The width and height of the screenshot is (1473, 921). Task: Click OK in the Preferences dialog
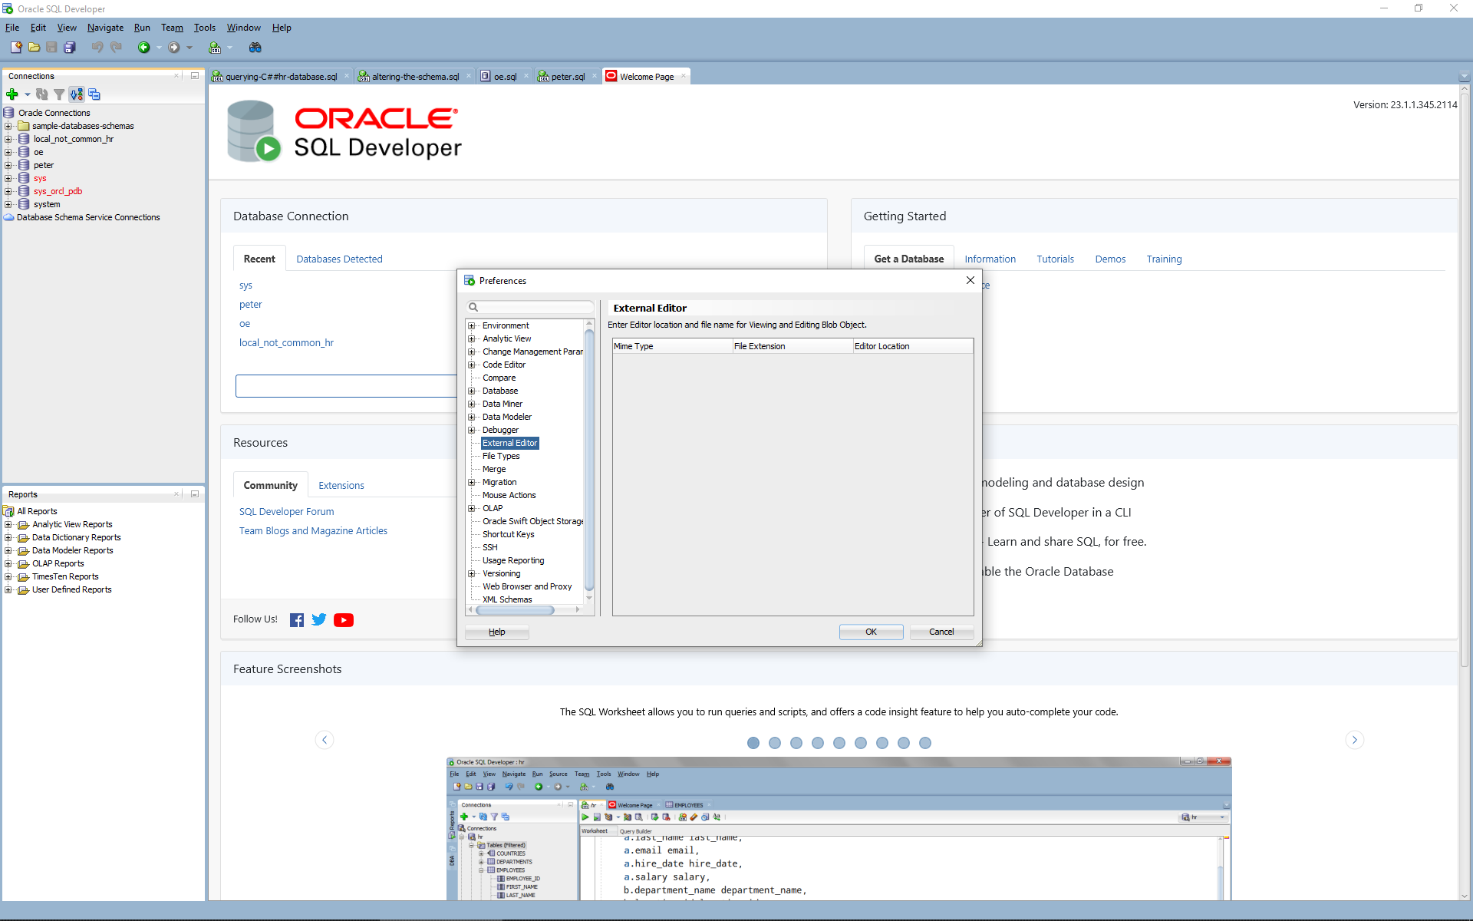[871, 632]
